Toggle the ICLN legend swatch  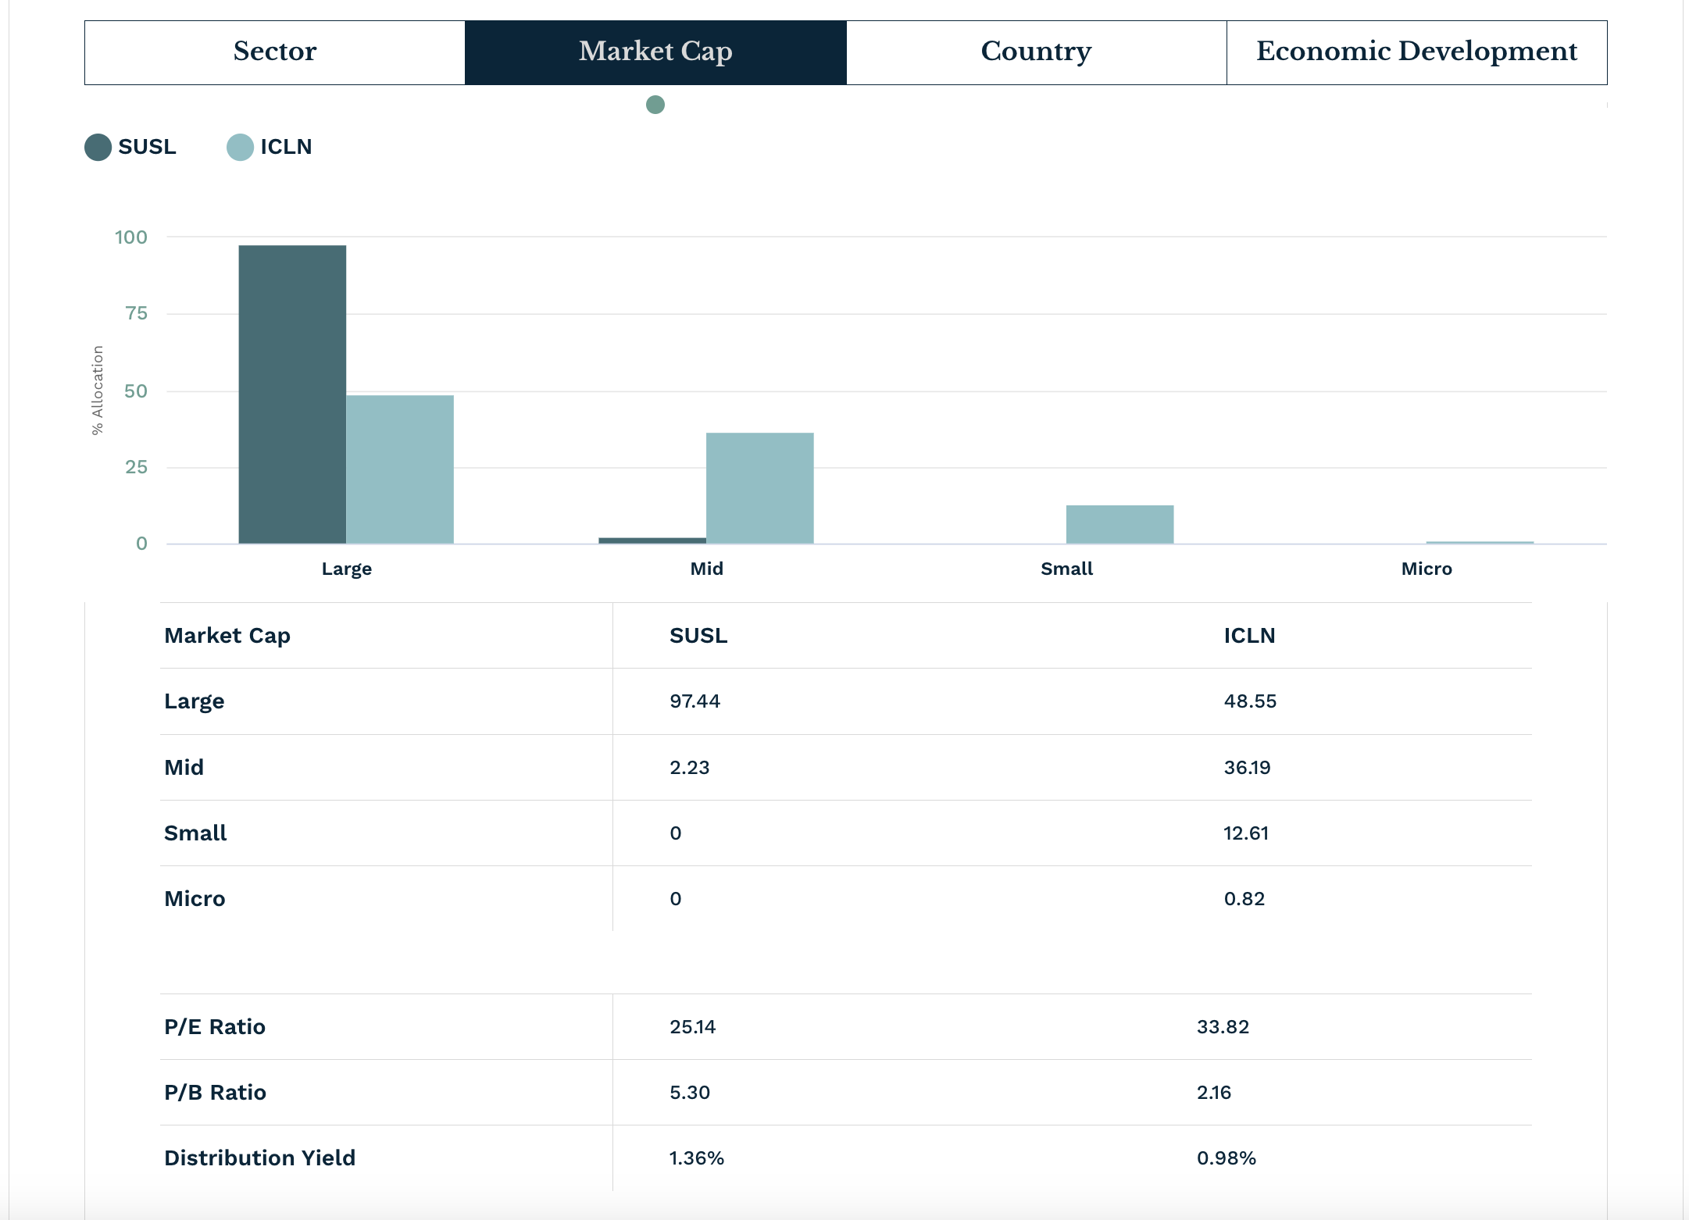pyautogui.click(x=240, y=147)
